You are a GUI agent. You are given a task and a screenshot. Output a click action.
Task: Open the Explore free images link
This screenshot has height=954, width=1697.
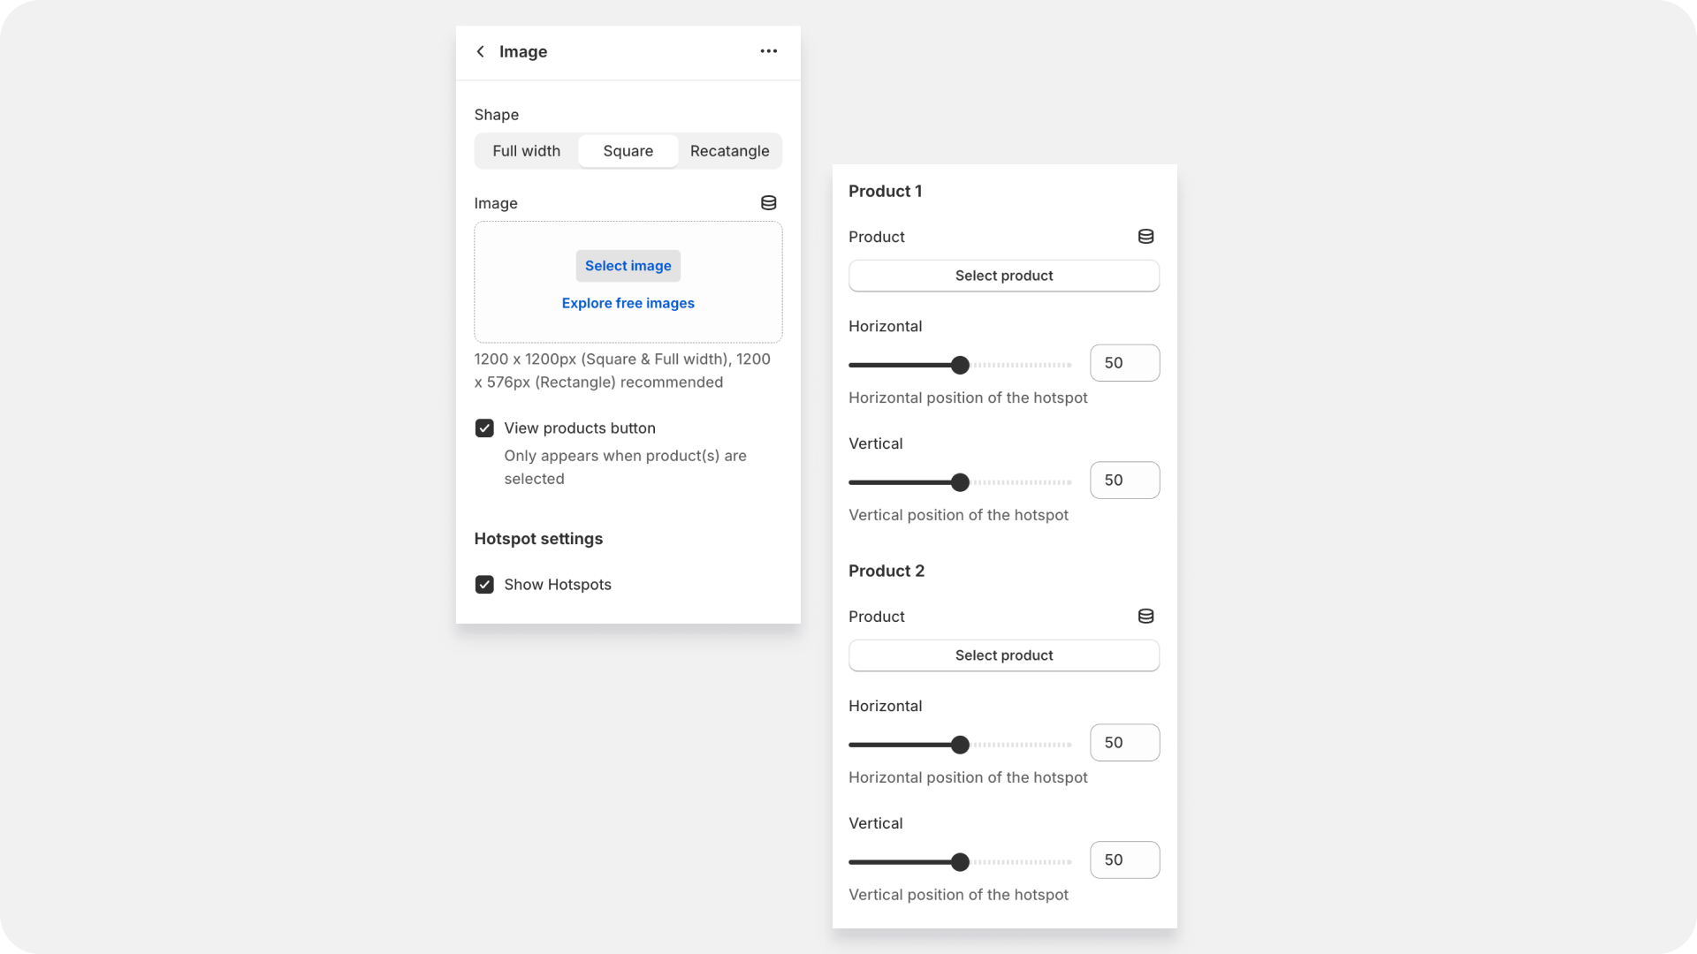tap(628, 303)
